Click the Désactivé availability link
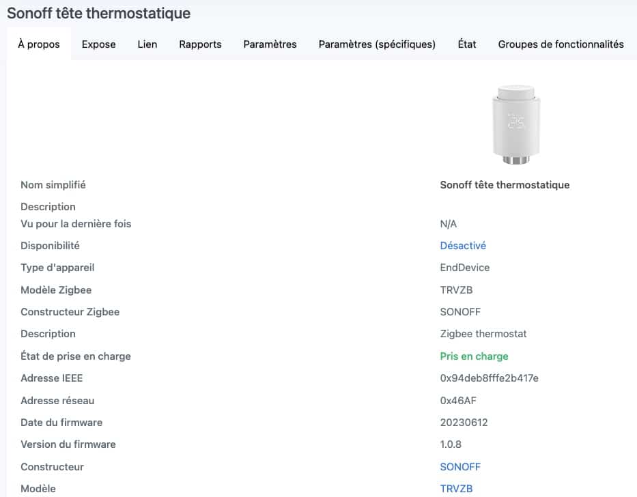 pos(463,246)
